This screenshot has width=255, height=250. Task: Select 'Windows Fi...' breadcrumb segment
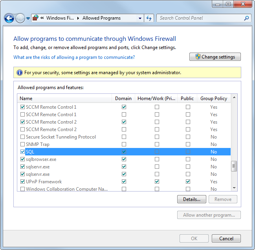pyautogui.click(x=60, y=18)
